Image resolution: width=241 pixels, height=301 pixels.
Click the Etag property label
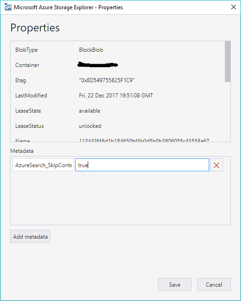[21, 80]
